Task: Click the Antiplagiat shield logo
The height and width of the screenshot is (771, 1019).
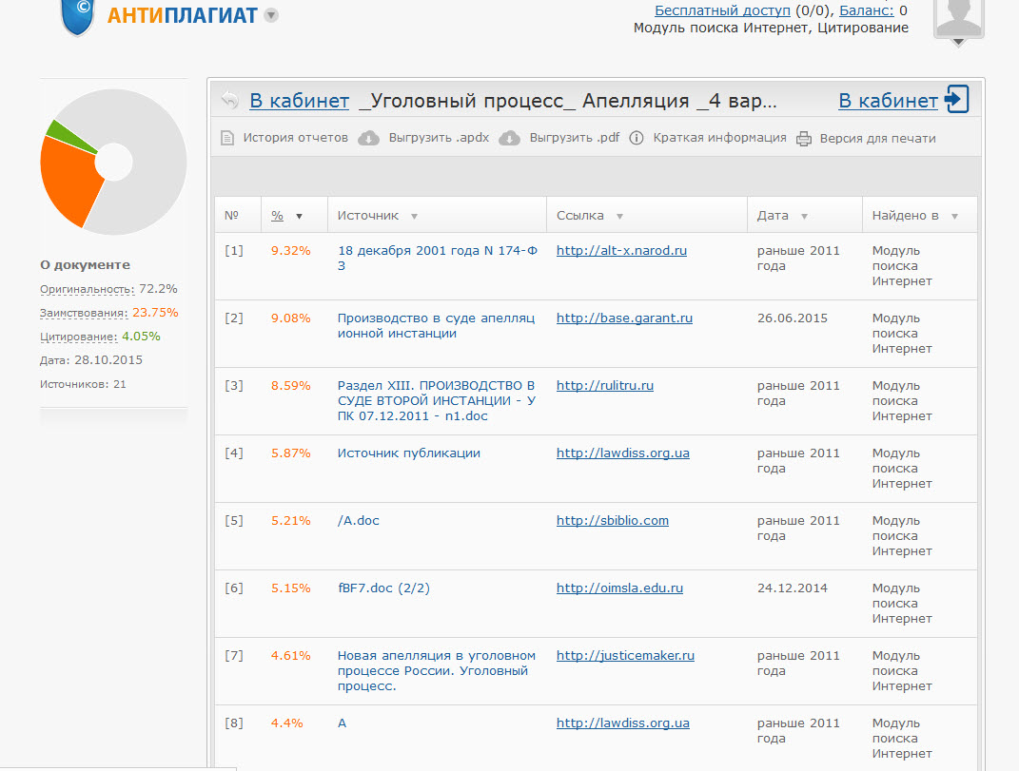Action: (77, 16)
